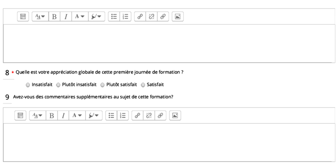
Task: Insert image using the upper editor toolbar
Action: (x=178, y=17)
